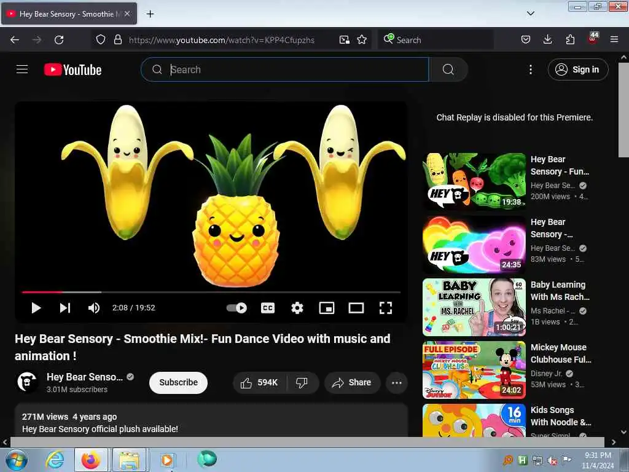The height and width of the screenshot is (472, 629).
Task: Like the video with thumbs up 594K
Action: coord(260,382)
